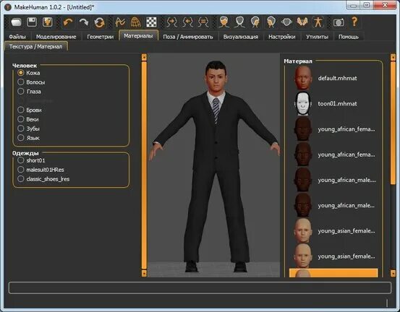Switch to the Настройки tab
Screen dimensions: 400x312
[282, 37]
